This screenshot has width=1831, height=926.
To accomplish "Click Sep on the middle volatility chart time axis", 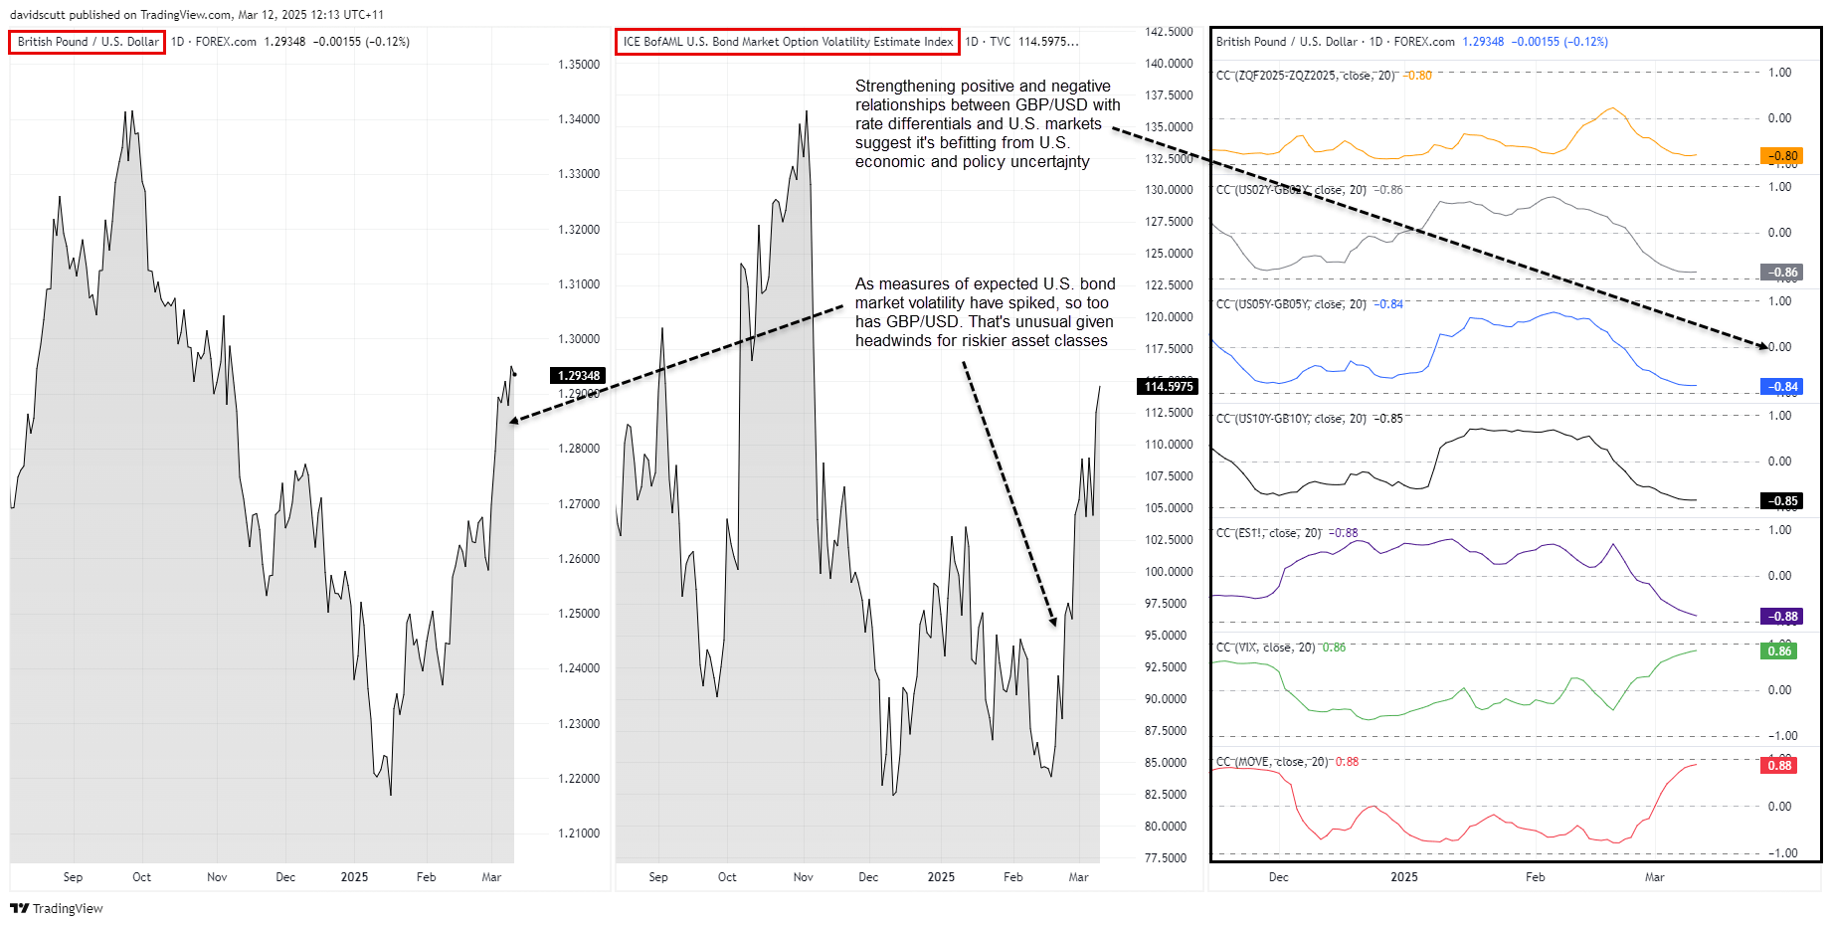I will (658, 877).
